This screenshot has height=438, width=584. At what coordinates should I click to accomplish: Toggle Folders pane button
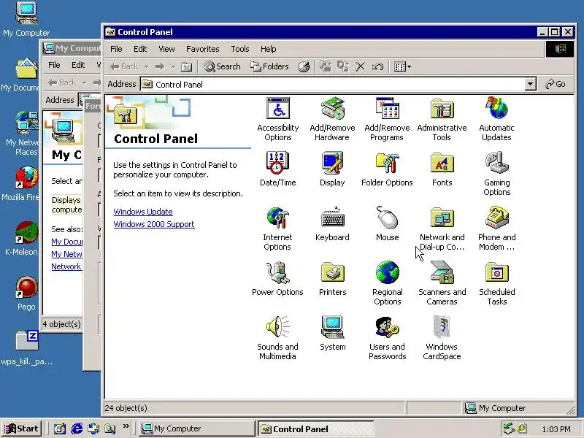(x=269, y=66)
